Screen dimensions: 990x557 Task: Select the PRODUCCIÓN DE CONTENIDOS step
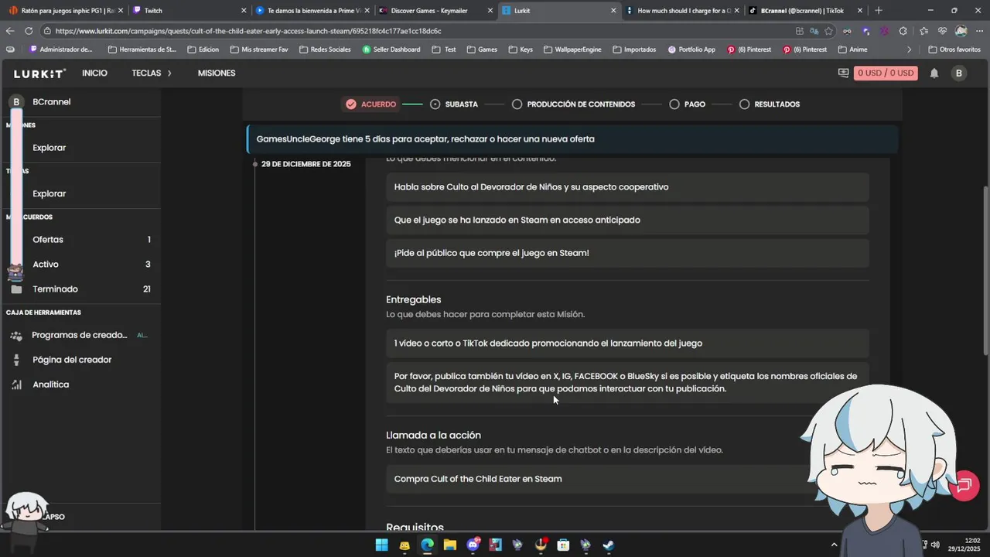point(573,104)
